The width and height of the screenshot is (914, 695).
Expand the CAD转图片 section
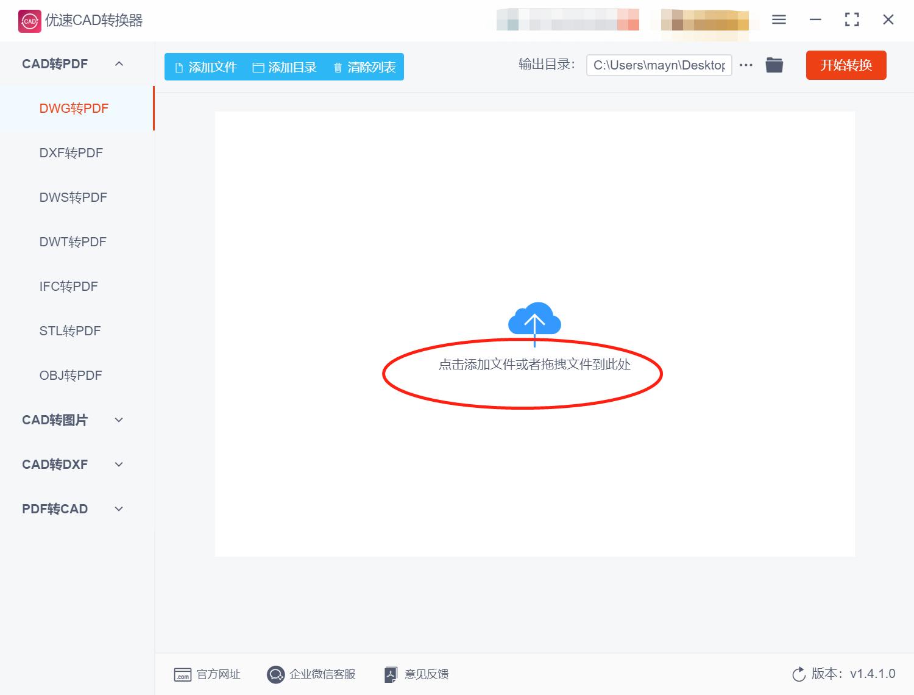point(119,419)
